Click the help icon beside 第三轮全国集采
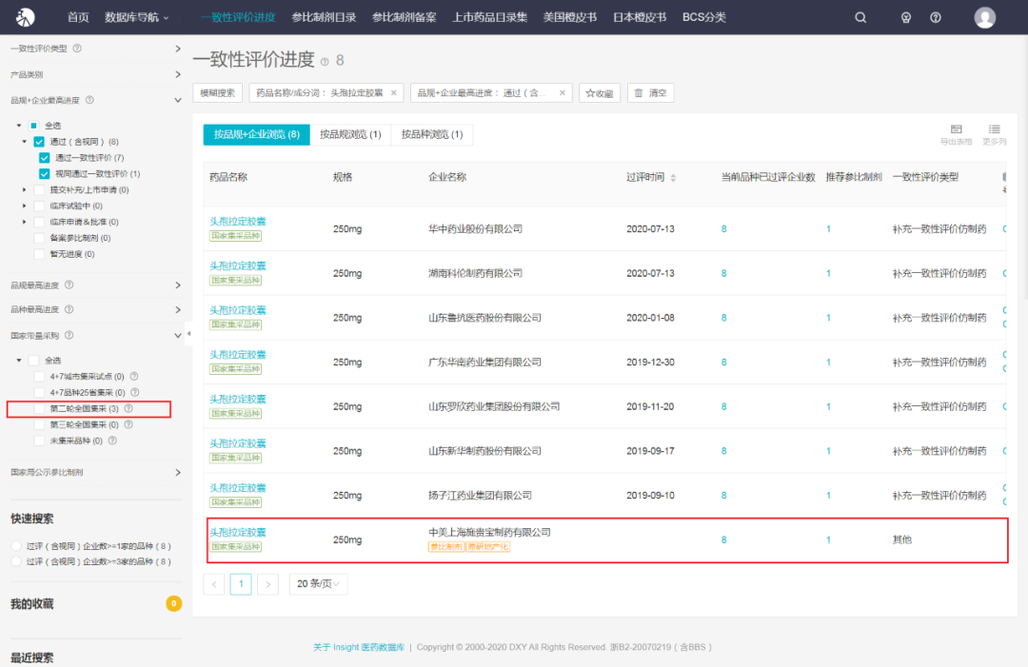 128,424
